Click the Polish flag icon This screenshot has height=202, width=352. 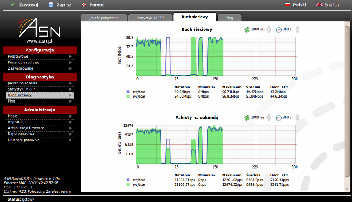(287, 4)
